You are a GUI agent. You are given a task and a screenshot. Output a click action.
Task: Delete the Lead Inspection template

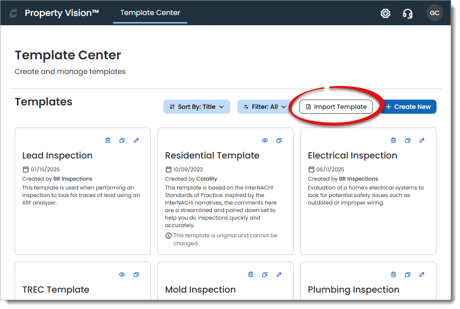(x=108, y=140)
